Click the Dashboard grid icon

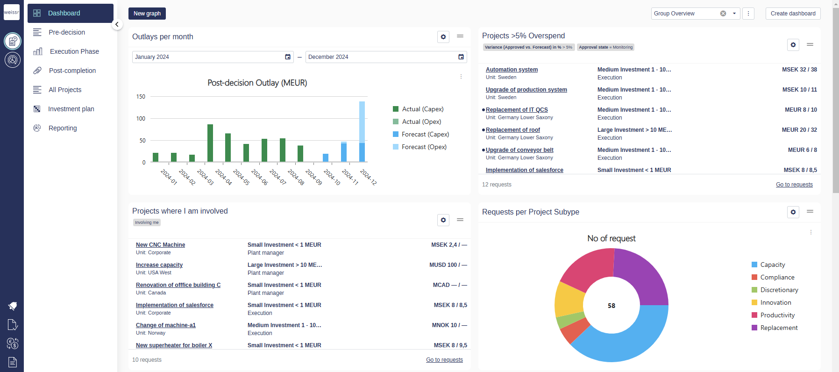(x=37, y=13)
